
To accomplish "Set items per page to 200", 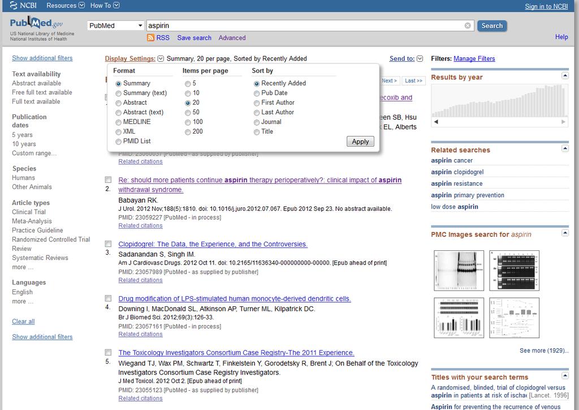I will point(188,131).
